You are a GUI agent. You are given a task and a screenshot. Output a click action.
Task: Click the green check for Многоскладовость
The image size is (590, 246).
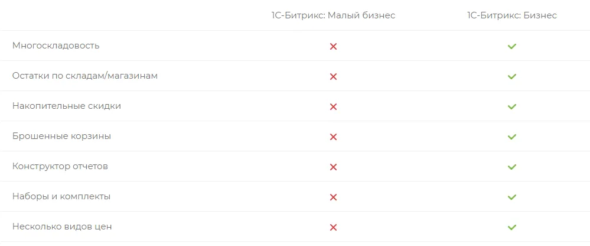click(x=512, y=46)
